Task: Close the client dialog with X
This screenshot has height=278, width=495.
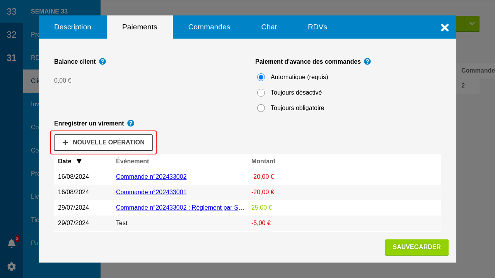Action: 445,27
